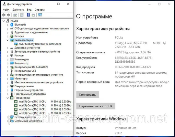Collapse the Видеоадаптеры node
This screenshot has width=175, height=137.
pyautogui.click(x=7, y=40)
